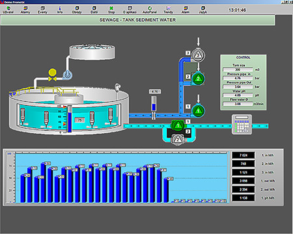Screen dimensions: 293x234
Task: Click the Info toolbar icon
Action: [x=60, y=10]
